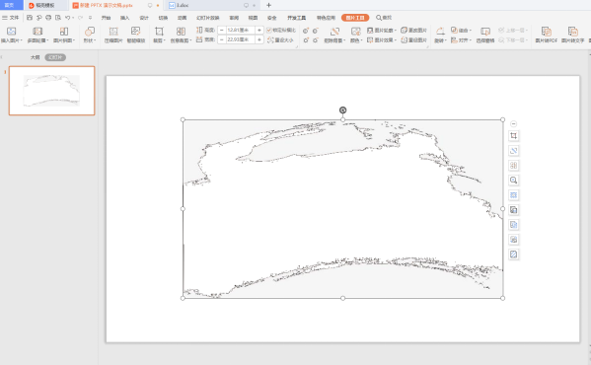The height and width of the screenshot is (365, 591).
Task: Open the 组合 (Group) dropdown
Action: (x=462, y=31)
